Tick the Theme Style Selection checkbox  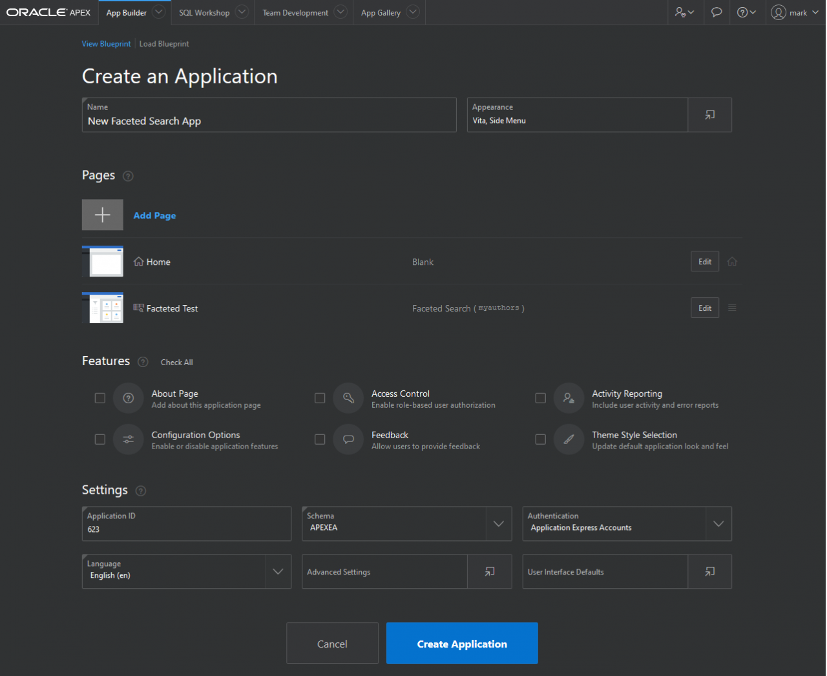[x=541, y=439]
